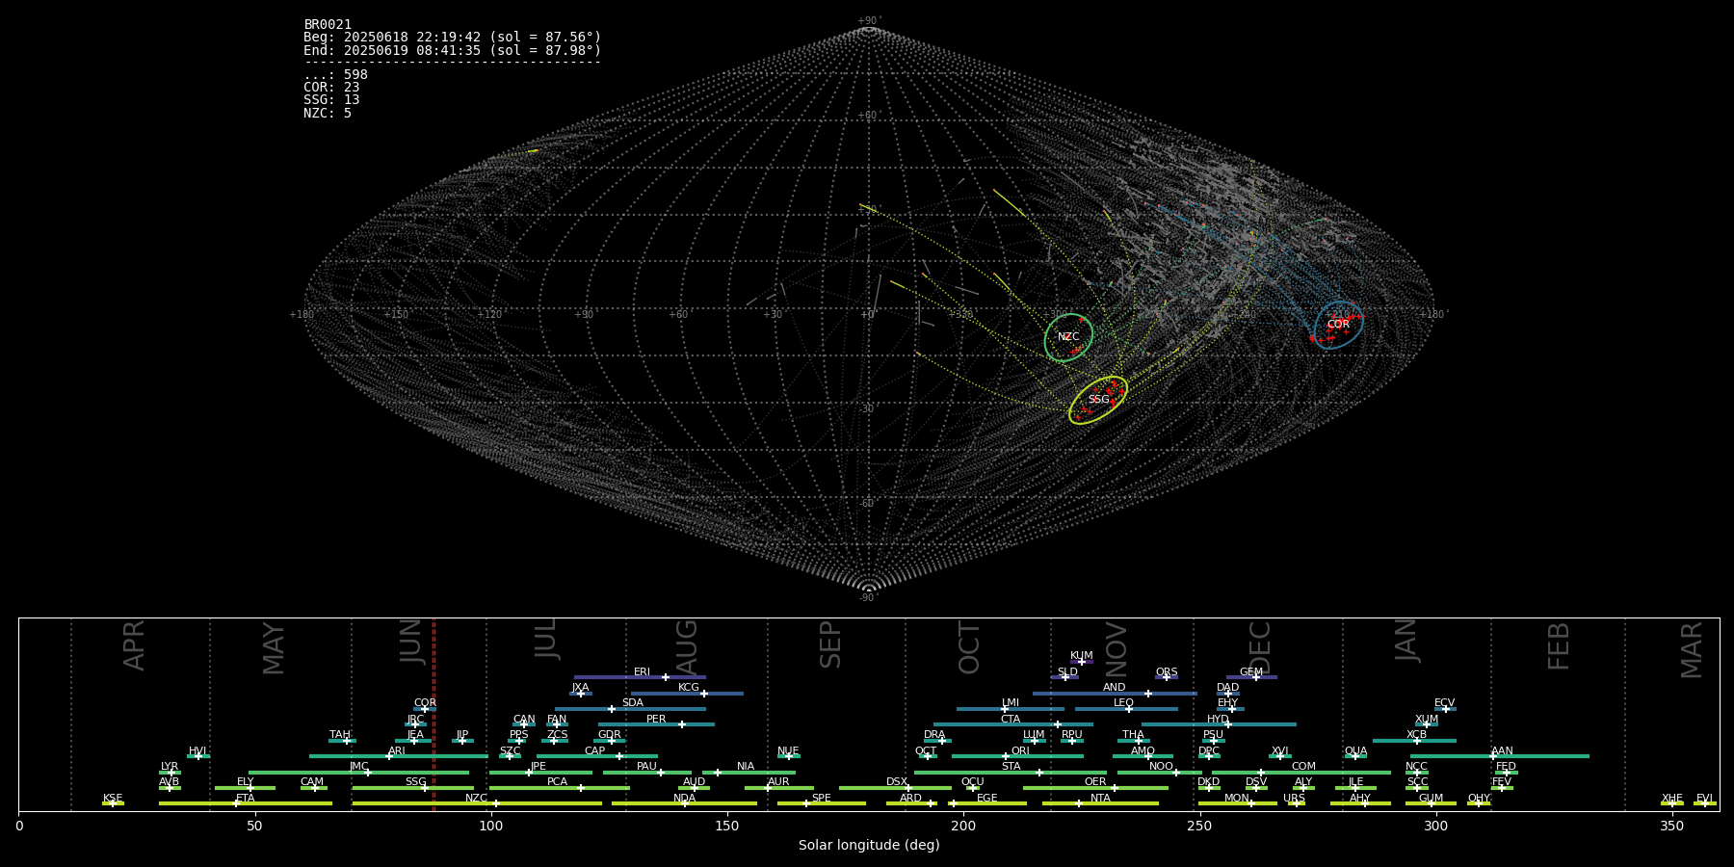Image resolution: width=1734 pixels, height=867 pixels.
Task: Click the COR shower label in the timeline
Action: point(425,703)
